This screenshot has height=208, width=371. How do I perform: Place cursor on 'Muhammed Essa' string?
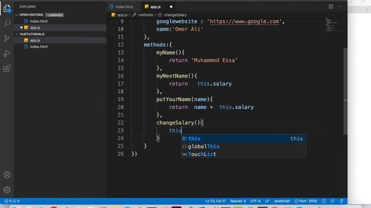pos(215,60)
